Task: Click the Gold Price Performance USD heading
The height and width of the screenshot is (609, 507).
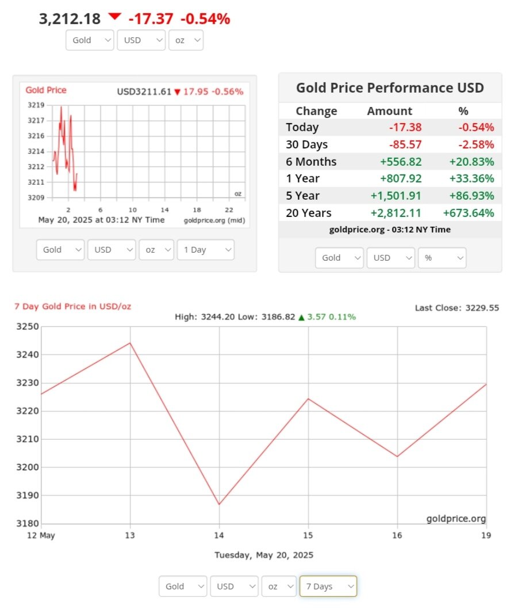Action: [390, 87]
